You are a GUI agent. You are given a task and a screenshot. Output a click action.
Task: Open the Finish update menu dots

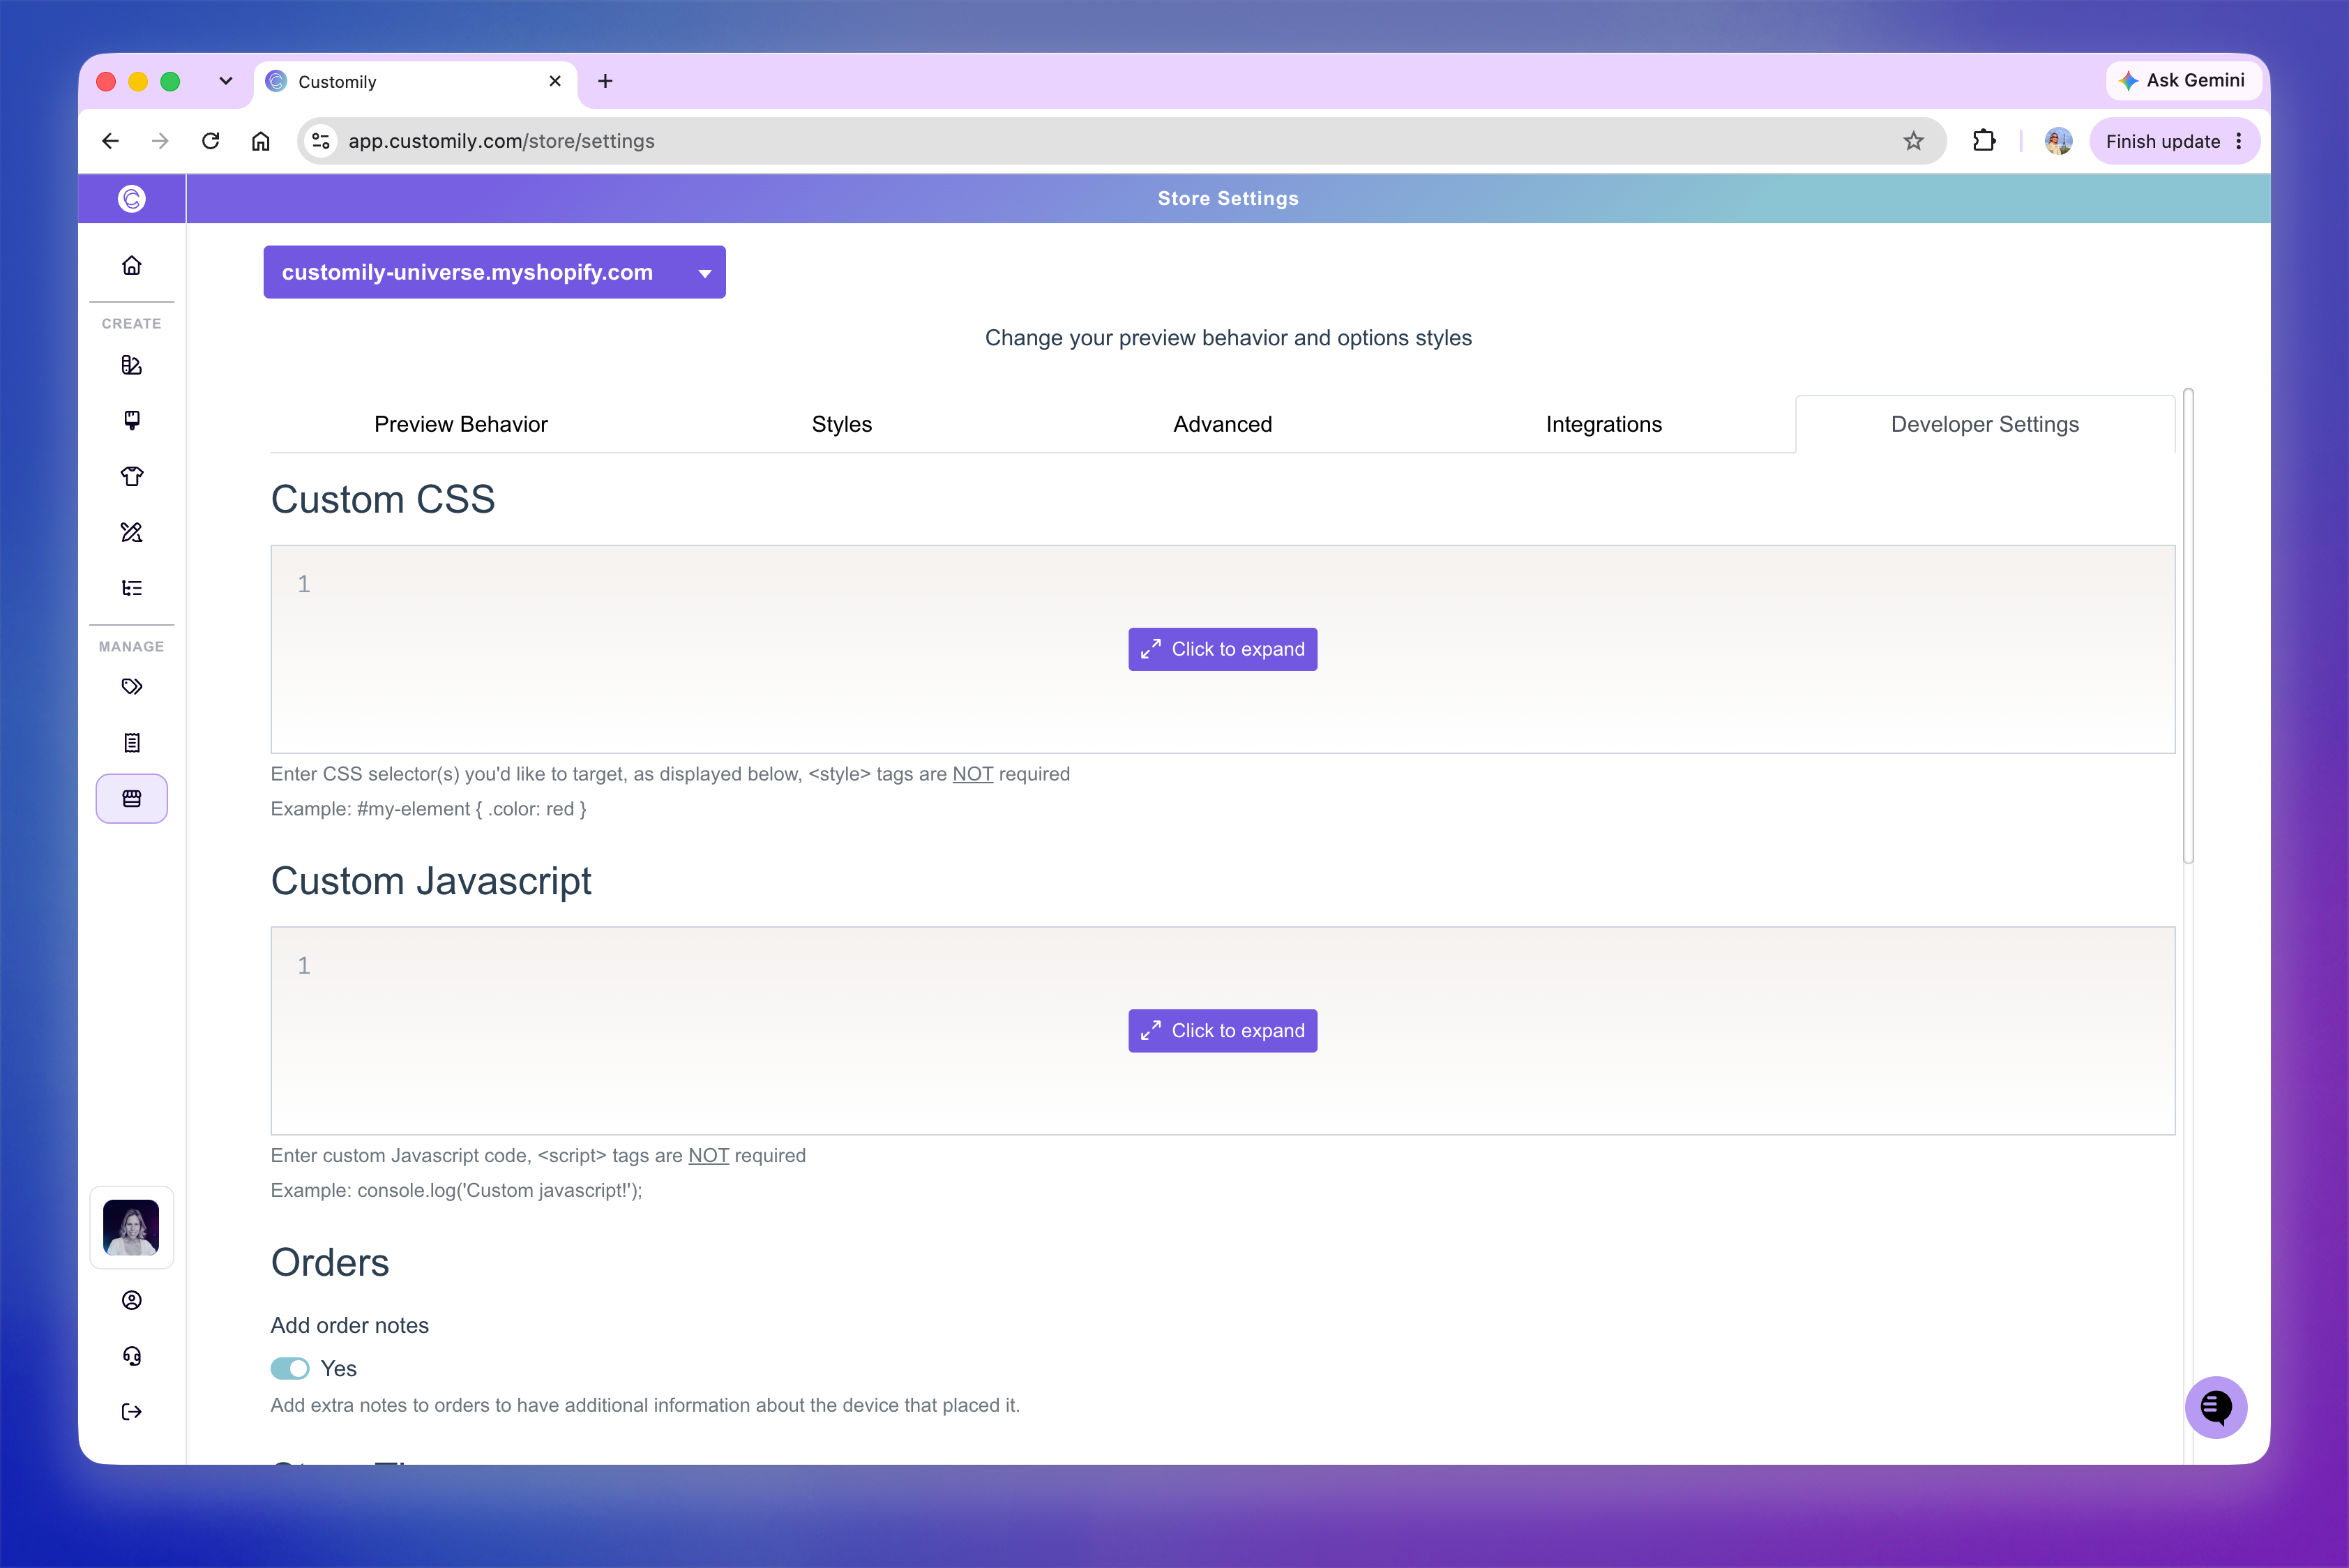[2239, 141]
